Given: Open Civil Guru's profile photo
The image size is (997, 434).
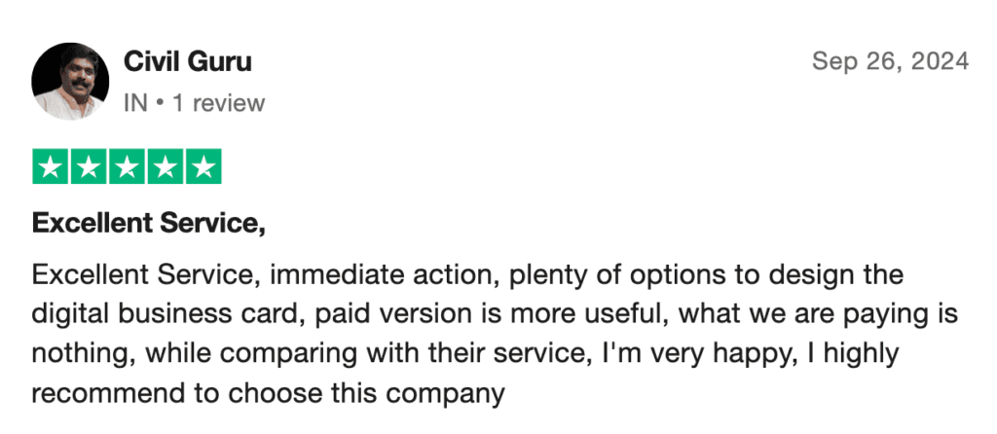Looking at the screenshot, I should (70, 82).
